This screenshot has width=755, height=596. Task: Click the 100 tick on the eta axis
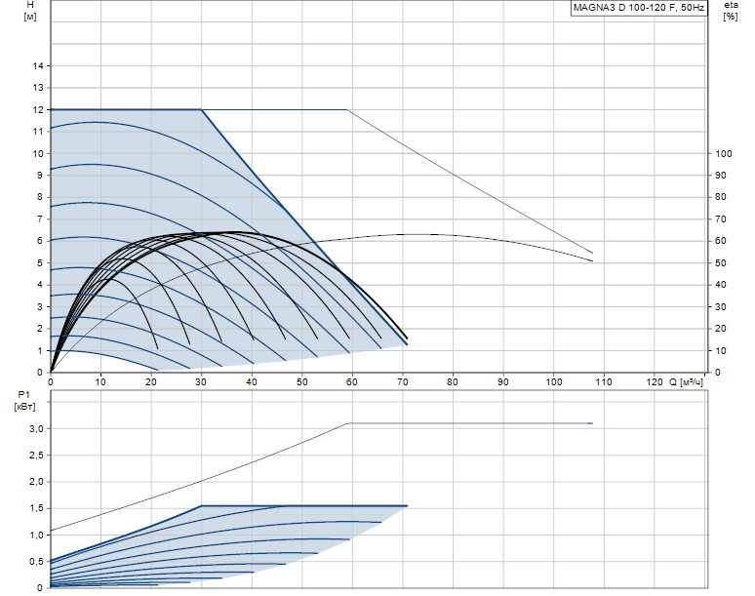point(724,153)
